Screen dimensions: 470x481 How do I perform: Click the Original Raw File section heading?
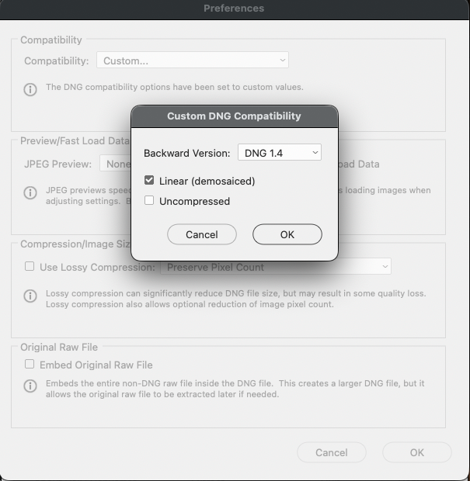click(x=59, y=347)
